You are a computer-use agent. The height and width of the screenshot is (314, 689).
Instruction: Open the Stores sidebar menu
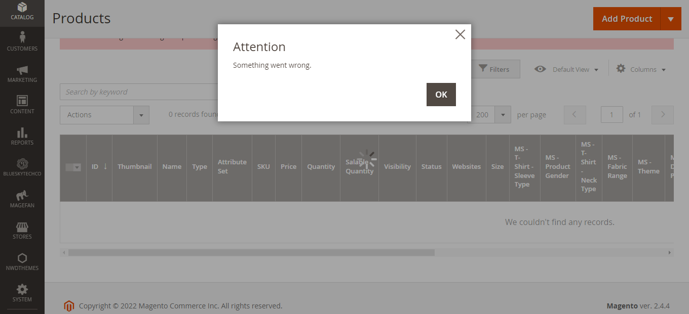coord(22,229)
